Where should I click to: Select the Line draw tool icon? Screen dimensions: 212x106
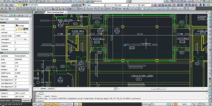[133, 8]
